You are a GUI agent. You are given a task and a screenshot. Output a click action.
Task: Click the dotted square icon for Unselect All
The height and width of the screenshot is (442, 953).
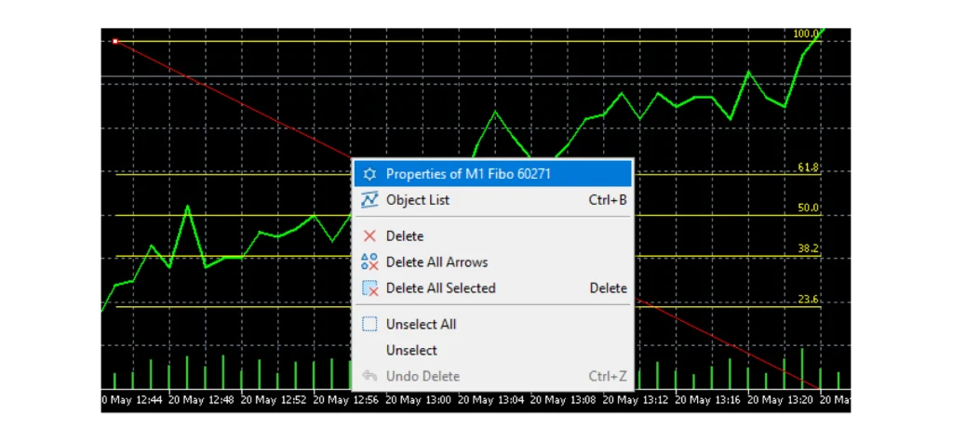[369, 325]
